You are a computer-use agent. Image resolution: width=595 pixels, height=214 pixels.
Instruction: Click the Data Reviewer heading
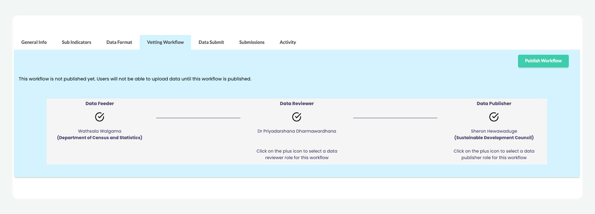coord(297,103)
